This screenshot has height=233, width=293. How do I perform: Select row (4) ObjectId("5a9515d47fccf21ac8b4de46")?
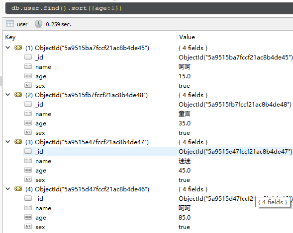[87, 189]
